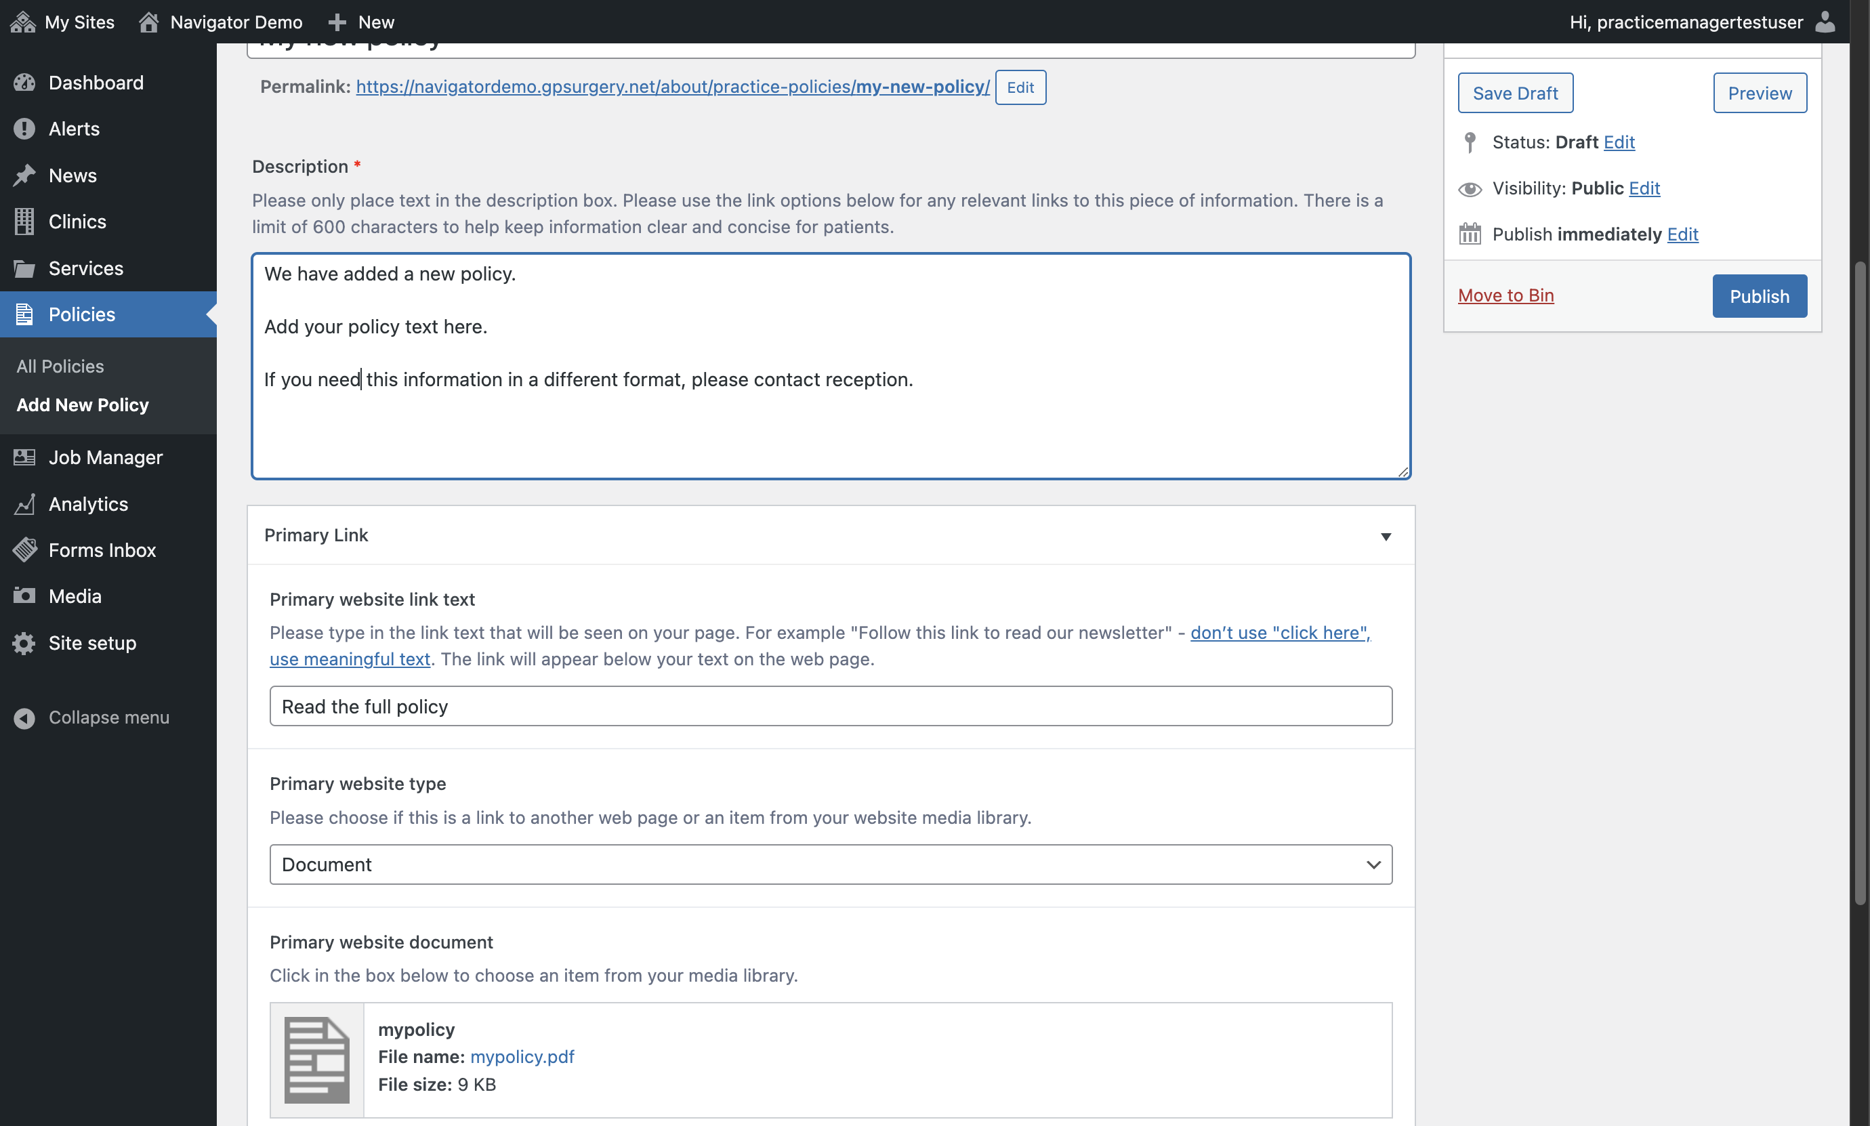The height and width of the screenshot is (1126, 1870).
Task: Click into the Description text area
Action: click(831, 366)
